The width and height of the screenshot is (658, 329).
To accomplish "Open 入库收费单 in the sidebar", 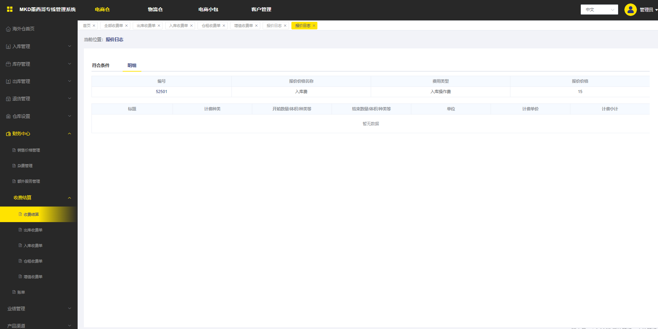I will [33, 246].
